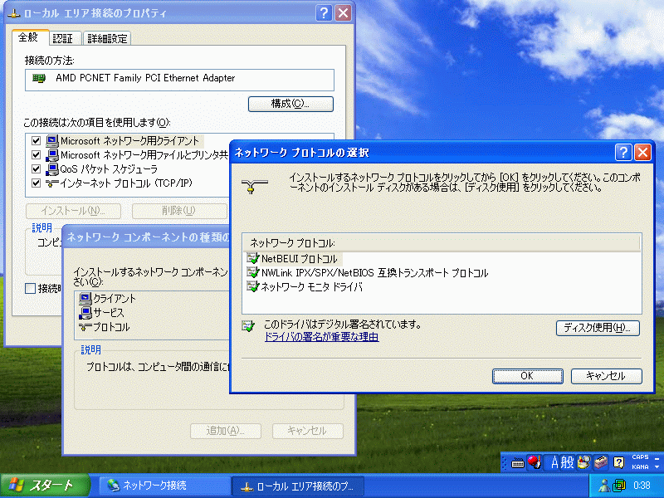Viewport: 664px width, 498px height.
Task: Click the 削除(U) button
Action: (179, 211)
